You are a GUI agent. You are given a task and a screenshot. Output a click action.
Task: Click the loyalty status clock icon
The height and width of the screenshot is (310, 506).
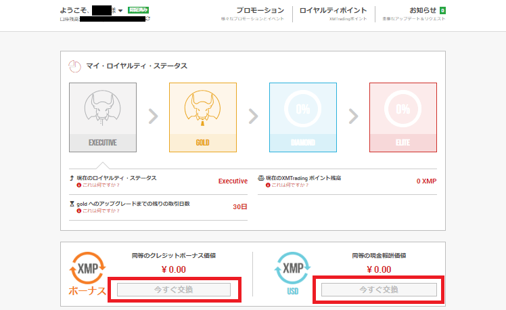click(74, 66)
